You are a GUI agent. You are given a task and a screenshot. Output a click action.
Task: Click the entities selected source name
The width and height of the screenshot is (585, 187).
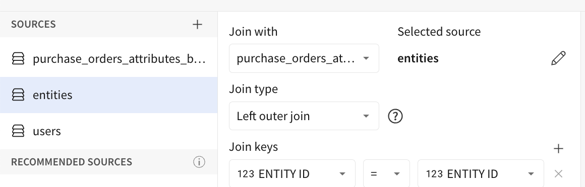click(418, 58)
